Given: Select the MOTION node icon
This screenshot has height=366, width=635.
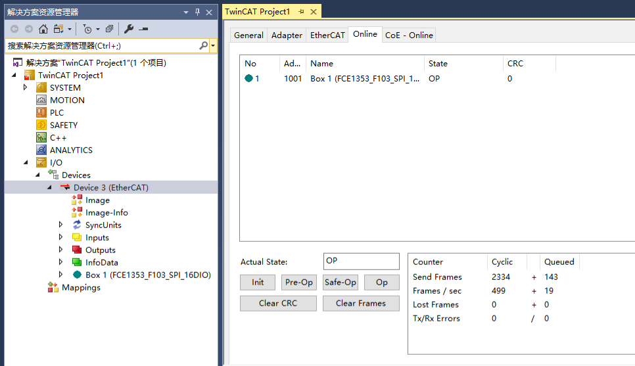Looking at the screenshot, I should (41, 100).
